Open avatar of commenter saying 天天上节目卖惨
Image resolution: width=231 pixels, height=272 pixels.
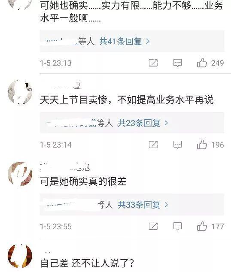pos(20,92)
